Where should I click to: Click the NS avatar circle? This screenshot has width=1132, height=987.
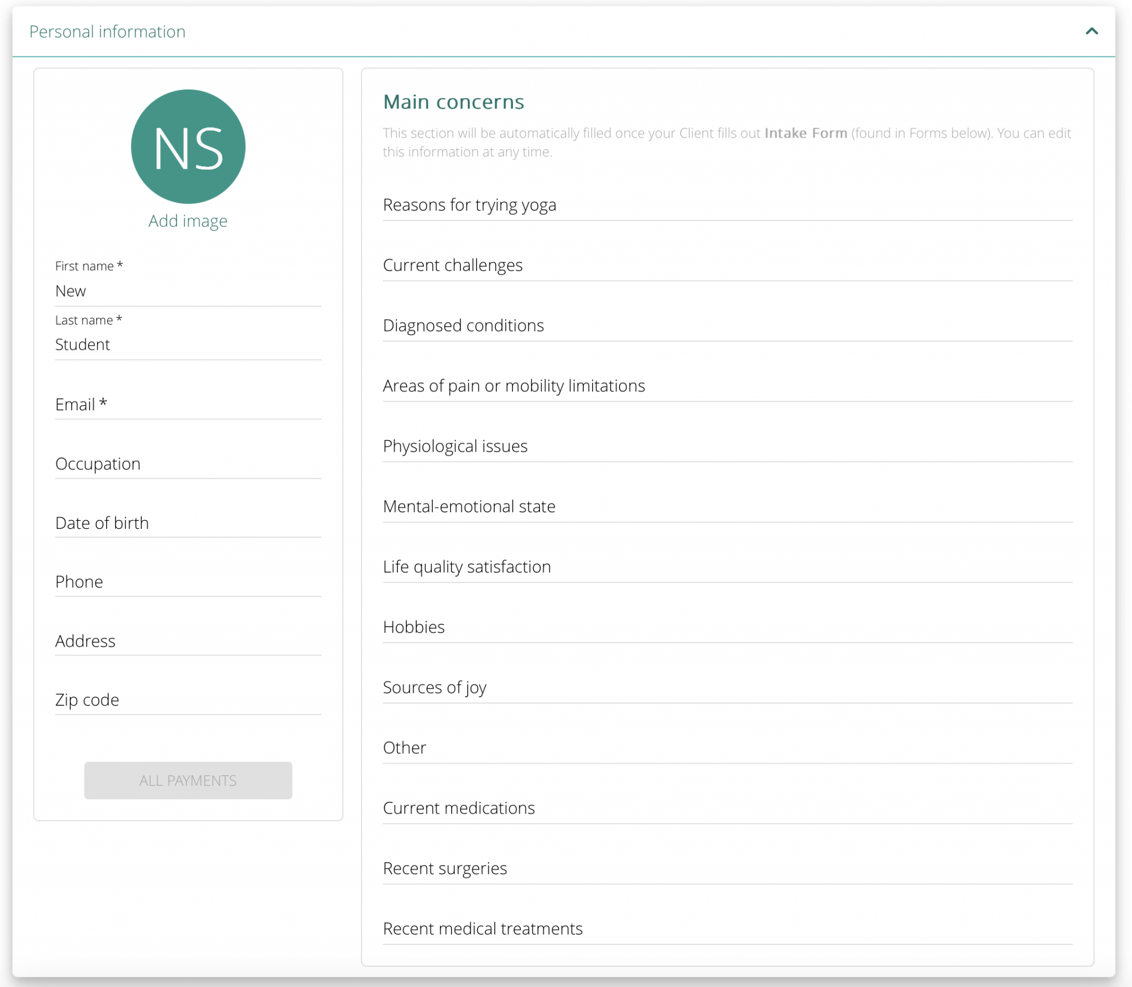point(188,146)
